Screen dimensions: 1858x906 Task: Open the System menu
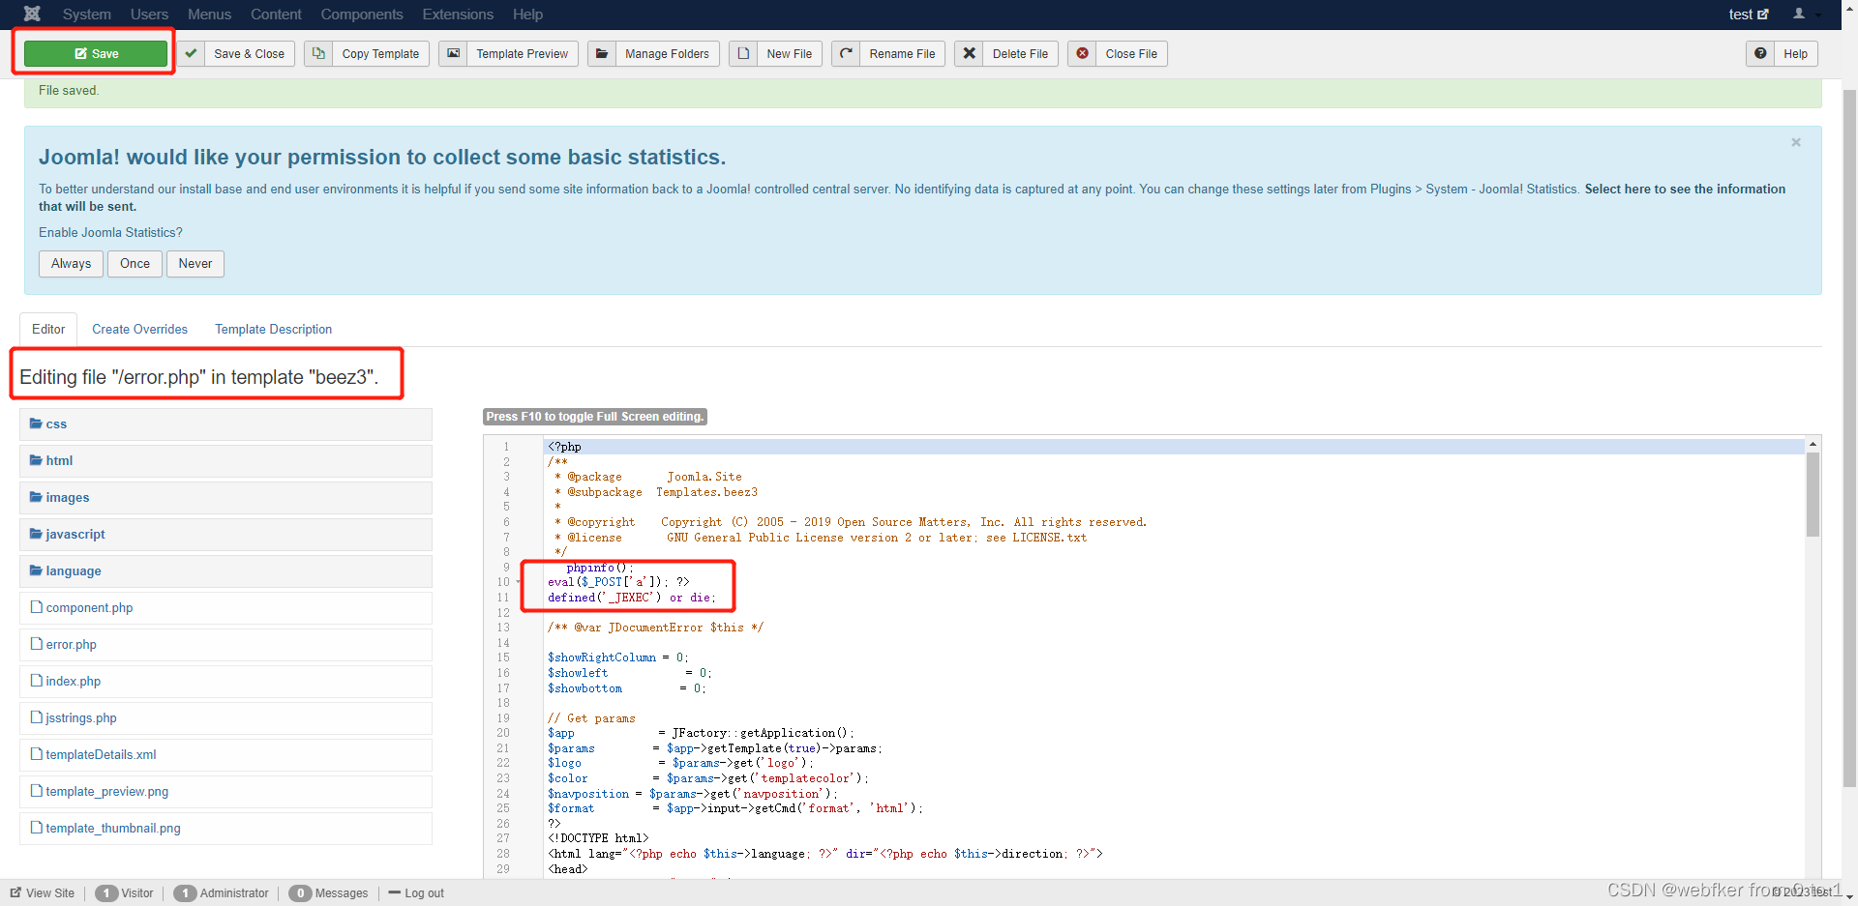click(87, 15)
